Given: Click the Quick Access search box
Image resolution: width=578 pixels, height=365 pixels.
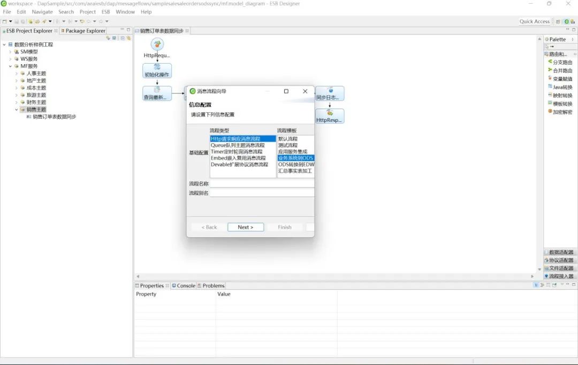Looking at the screenshot, I should point(535,22).
